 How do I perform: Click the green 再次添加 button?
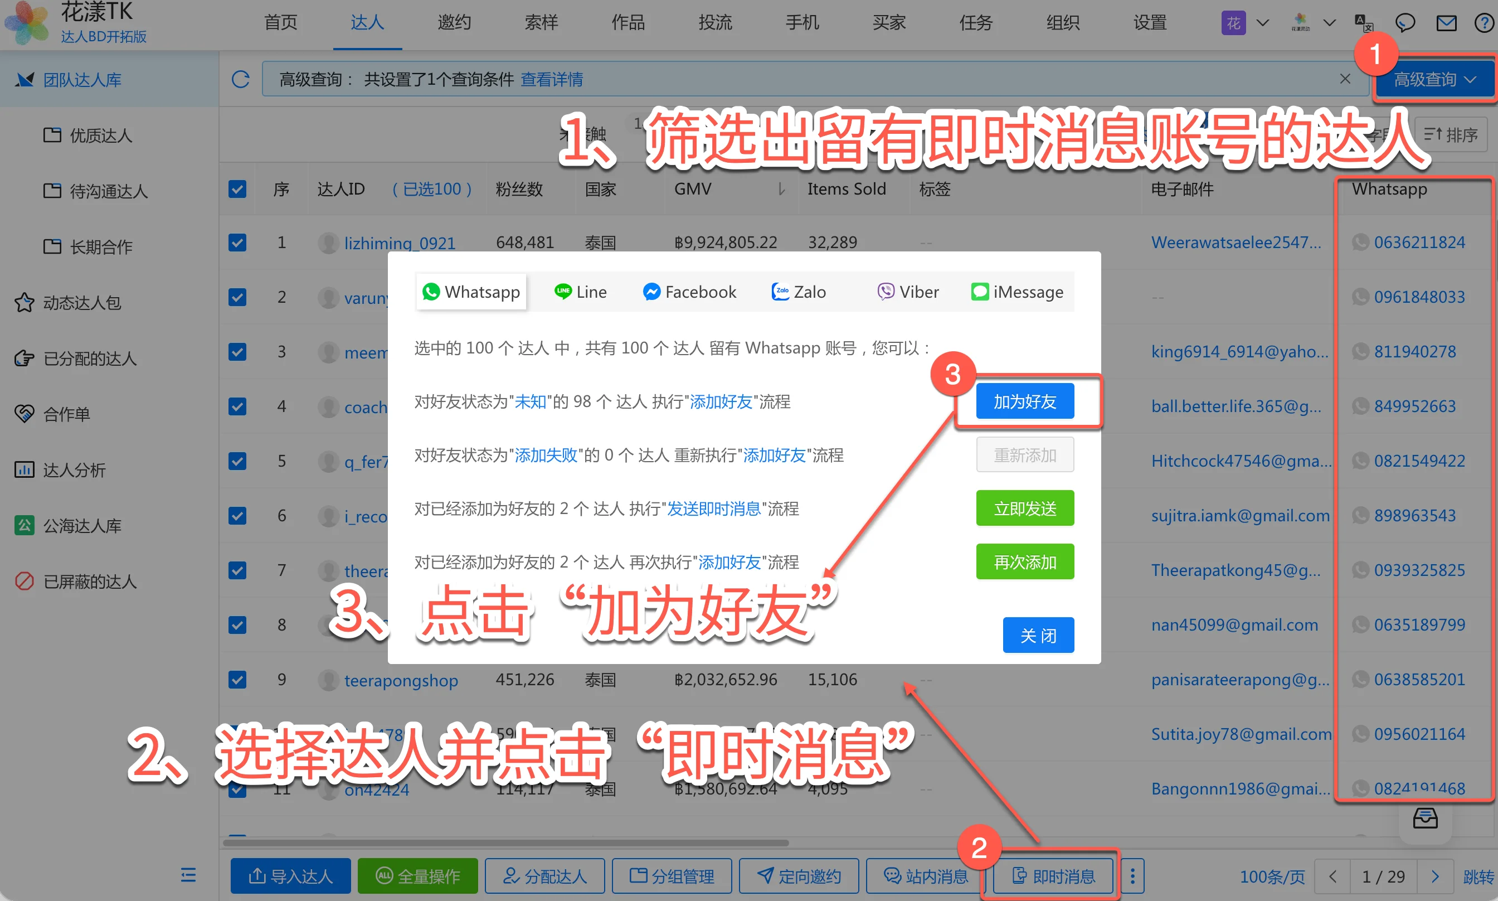pos(1025,561)
